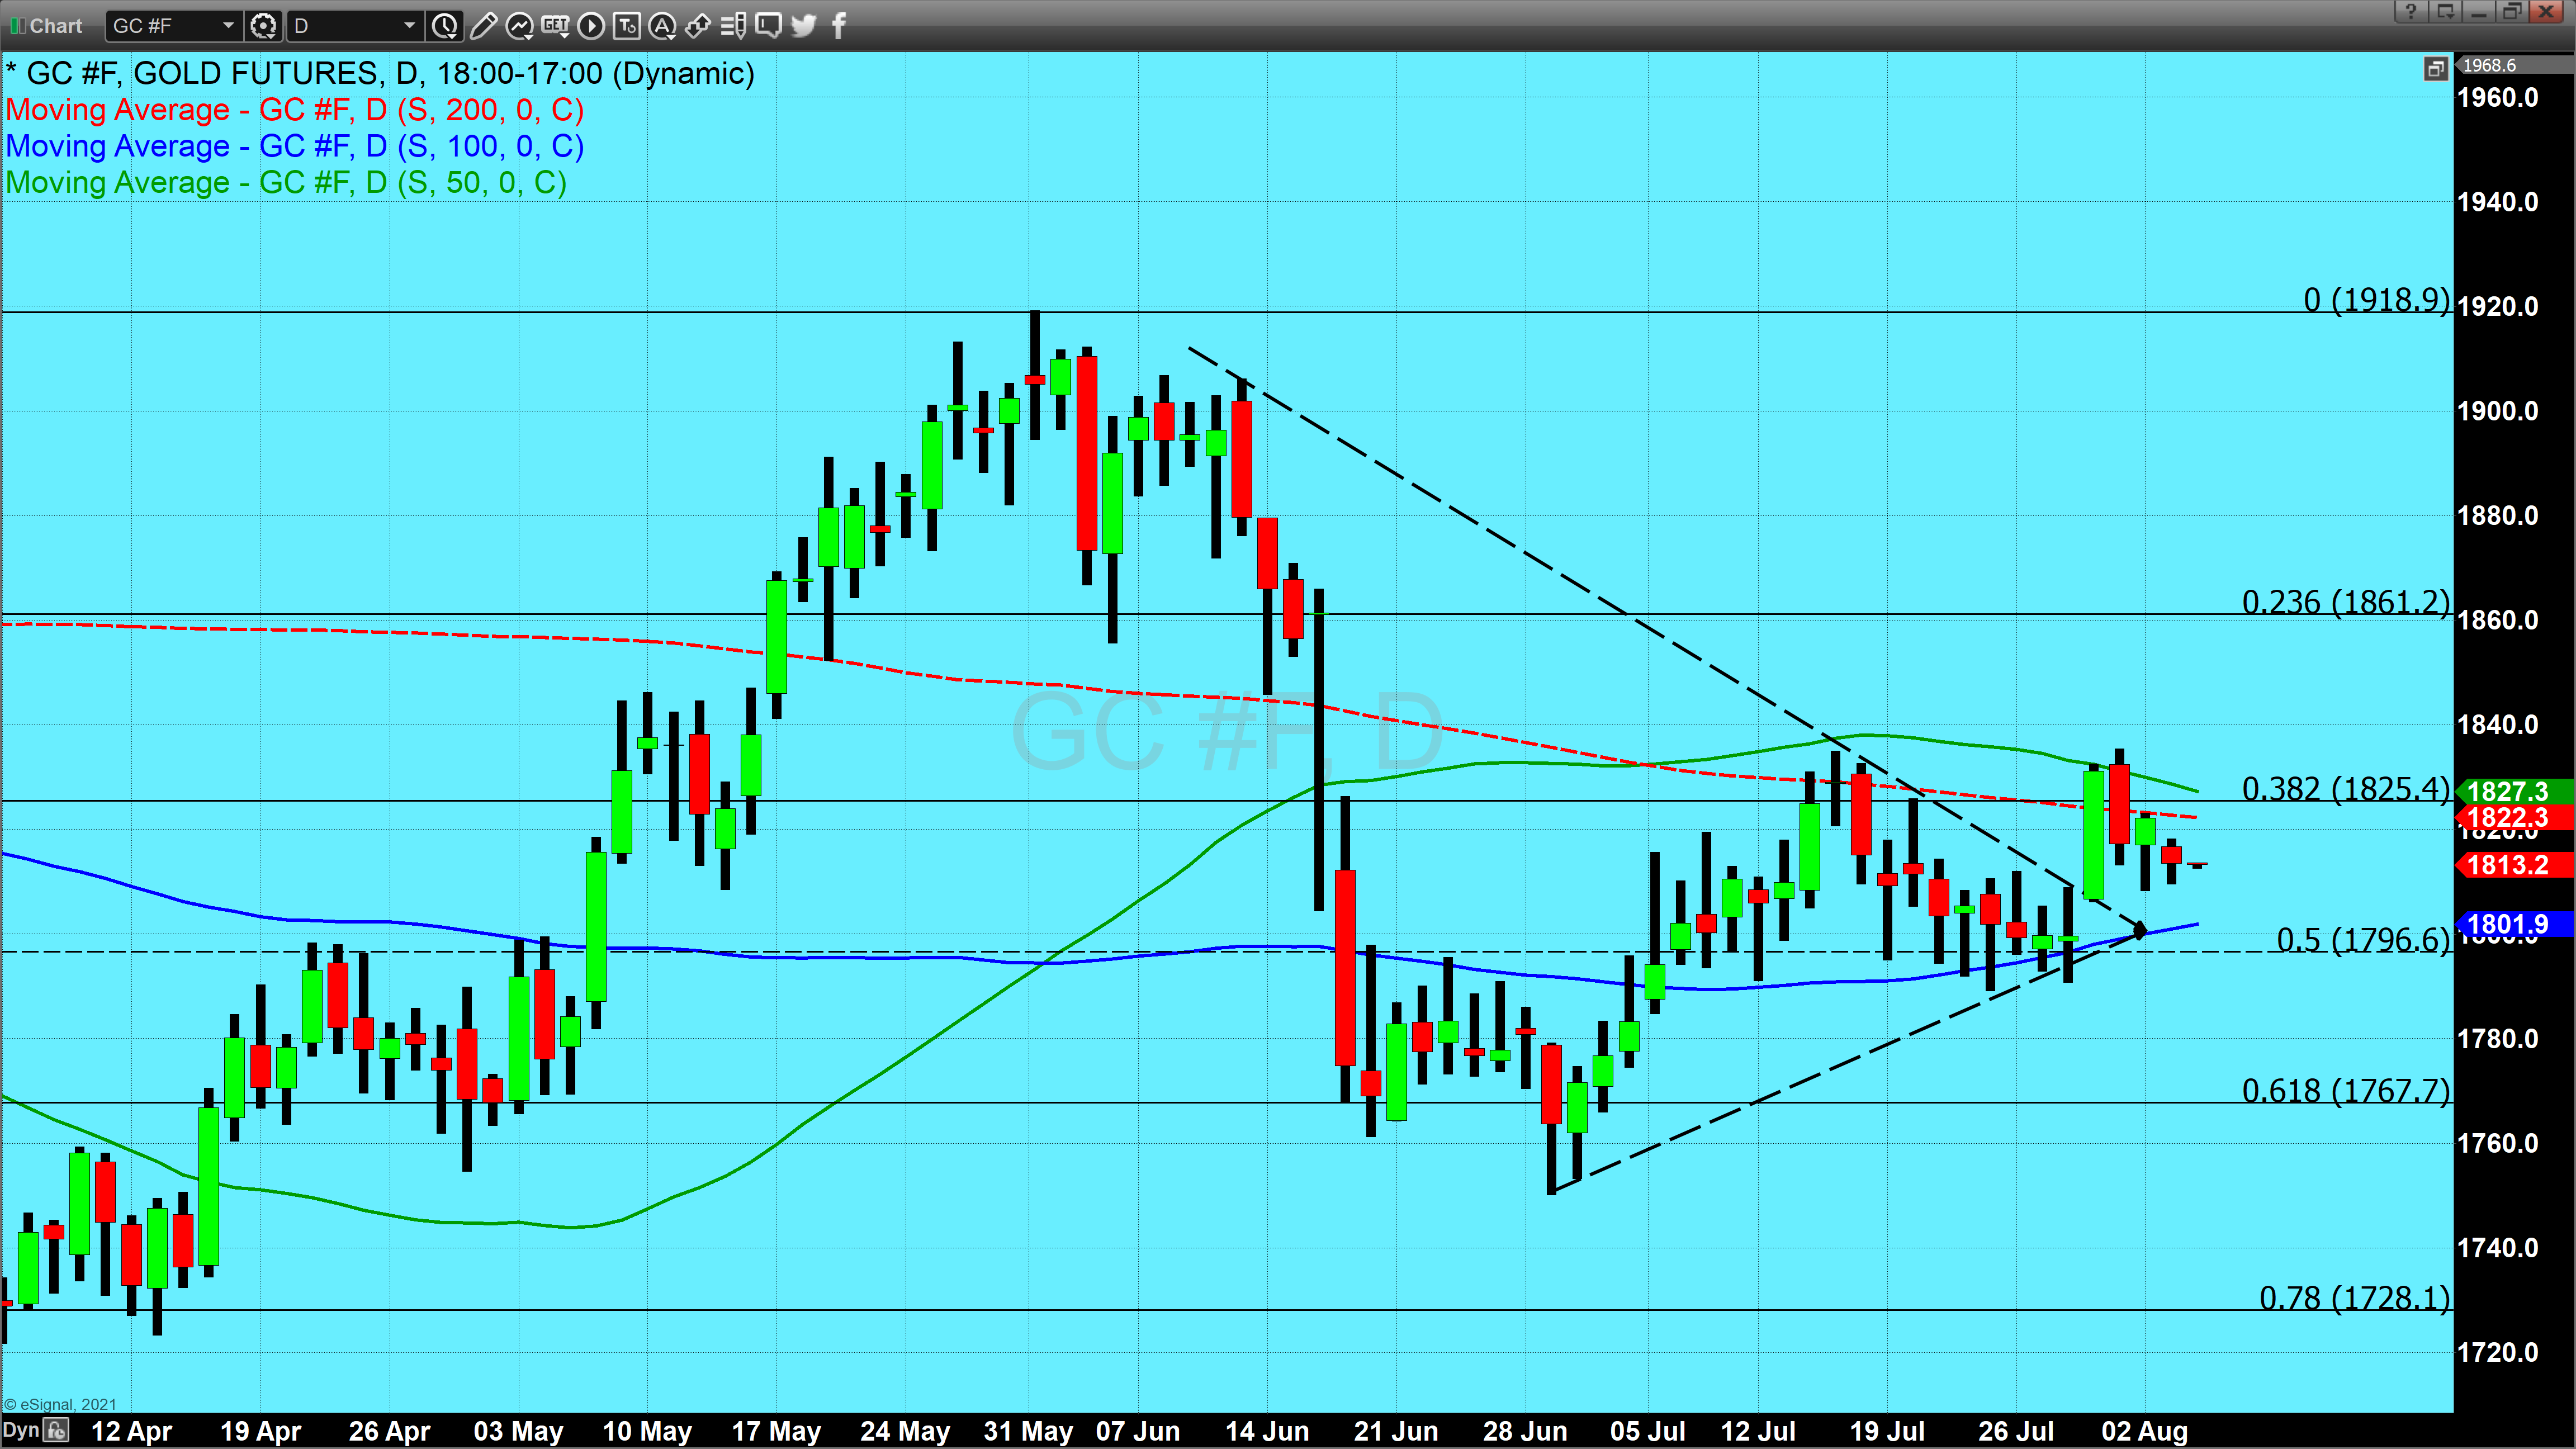Click the trade up-down arrows icon

click(698, 26)
